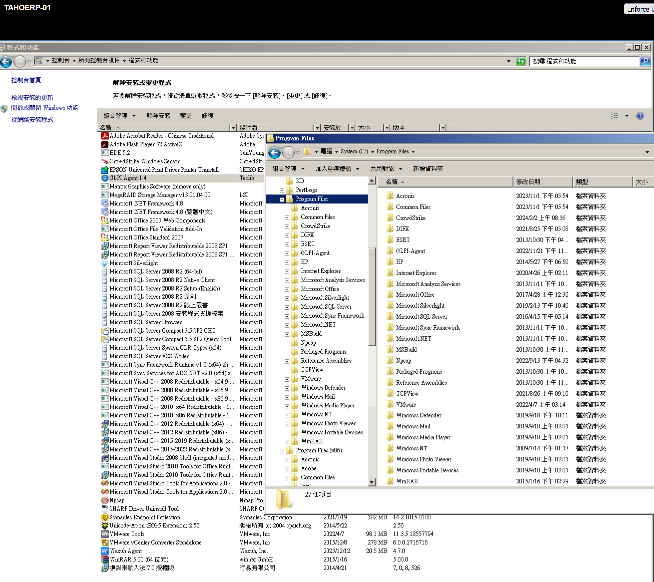Open the installed-on column filter dropdown
This screenshot has height=582, width=654.
(352, 128)
